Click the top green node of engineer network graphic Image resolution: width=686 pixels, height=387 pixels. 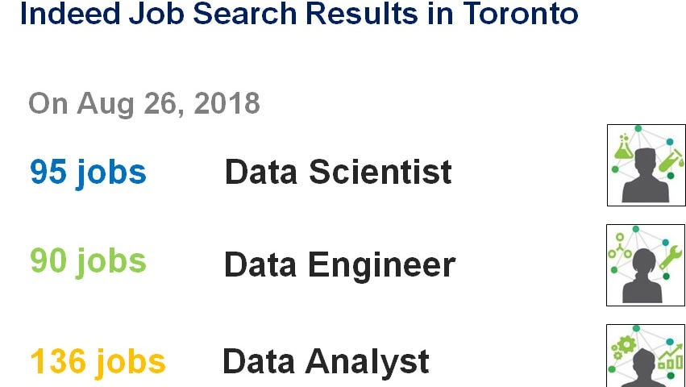coord(635,229)
